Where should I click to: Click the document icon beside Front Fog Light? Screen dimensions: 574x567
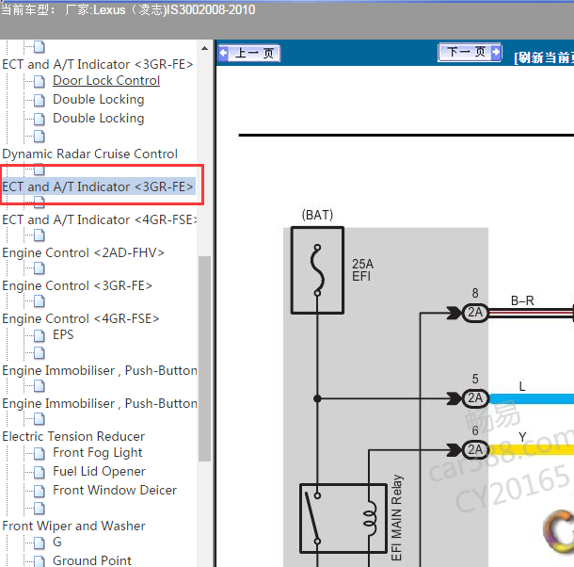click(39, 453)
